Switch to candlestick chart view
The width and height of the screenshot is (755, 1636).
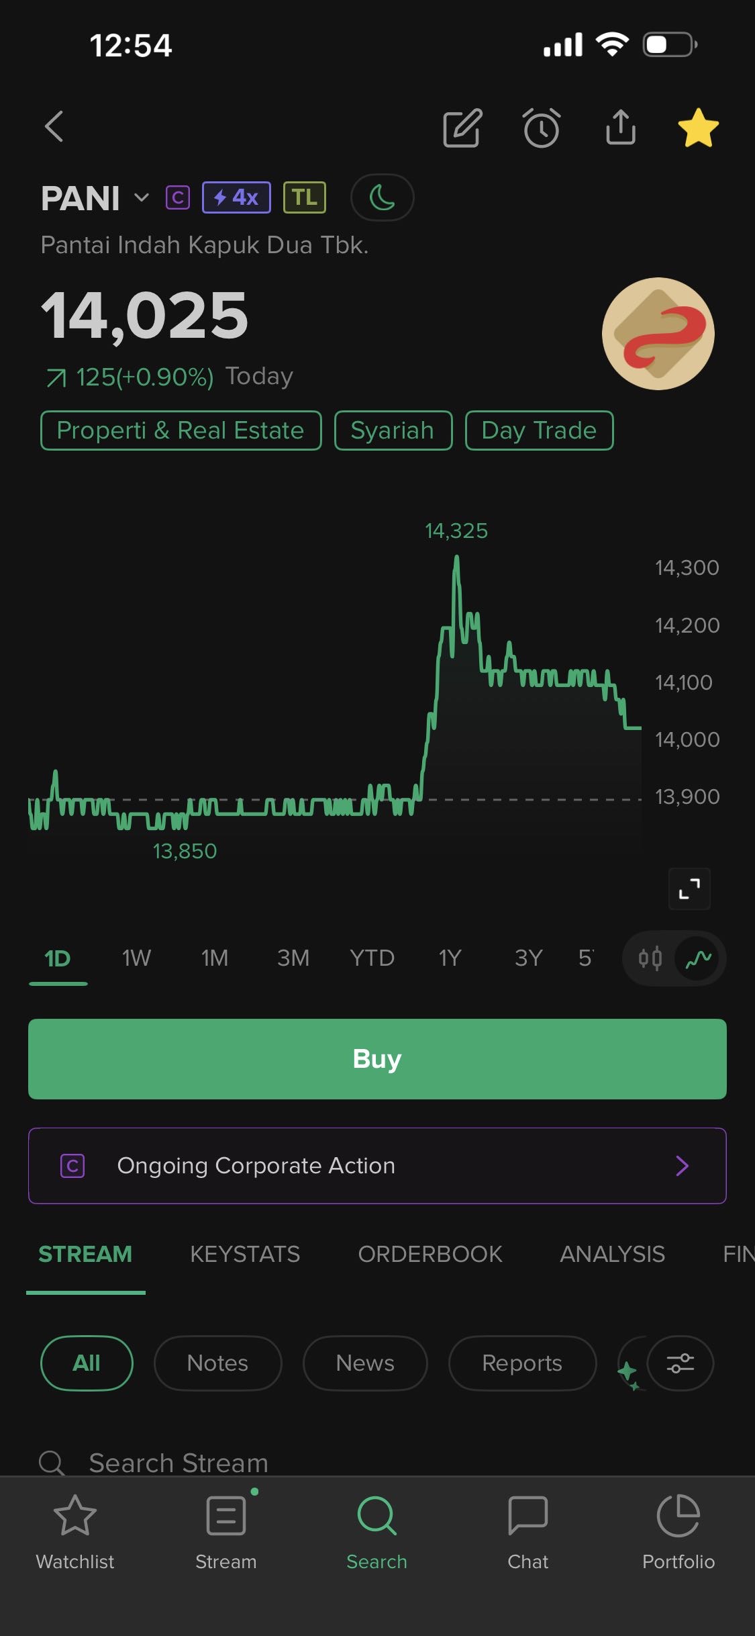[x=650, y=958]
